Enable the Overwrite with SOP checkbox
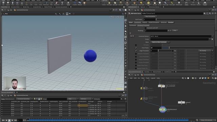 (145, 28)
